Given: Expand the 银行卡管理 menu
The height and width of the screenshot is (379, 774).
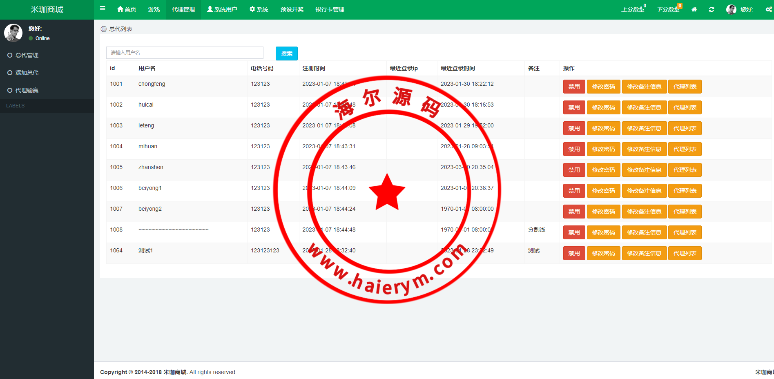Looking at the screenshot, I should (330, 9).
